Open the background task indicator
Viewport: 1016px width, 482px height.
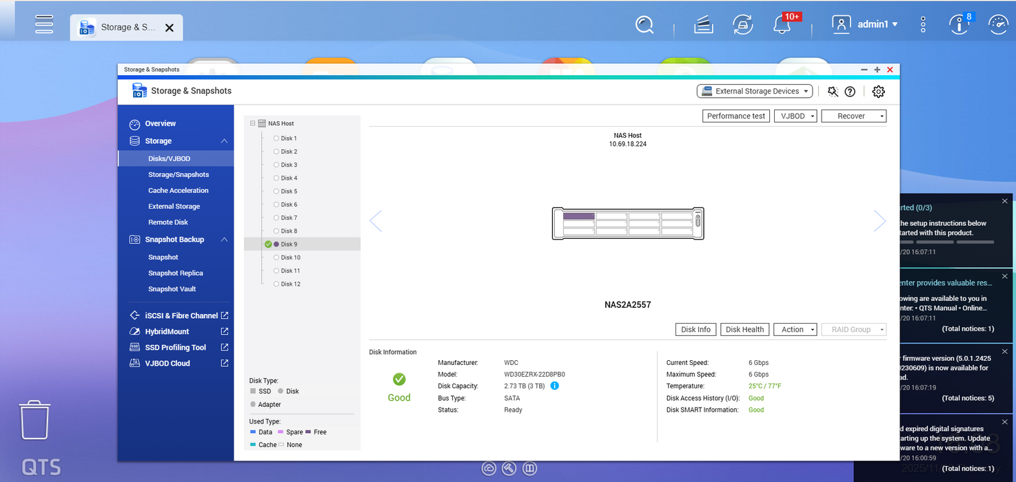(x=743, y=24)
